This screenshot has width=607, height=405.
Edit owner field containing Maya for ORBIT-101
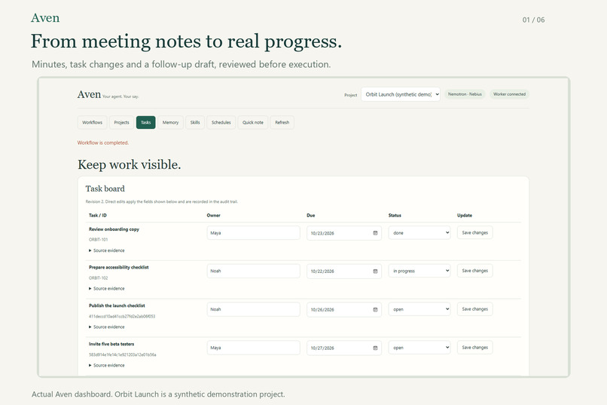click(253, 233)
